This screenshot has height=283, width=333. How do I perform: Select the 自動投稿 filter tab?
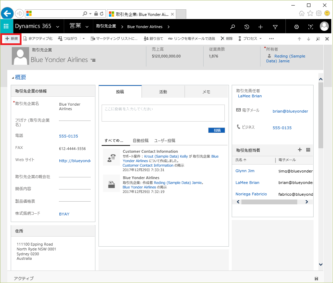click(140, 141)
